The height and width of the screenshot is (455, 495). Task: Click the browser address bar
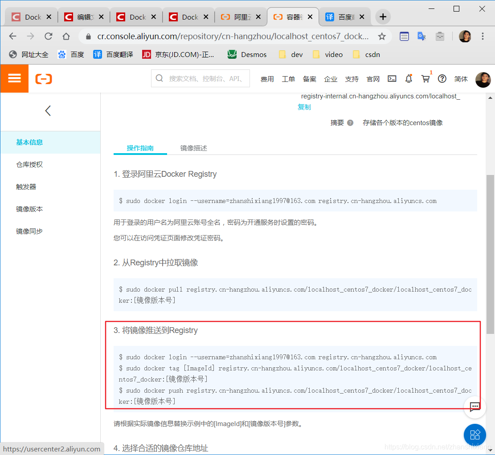233,37
